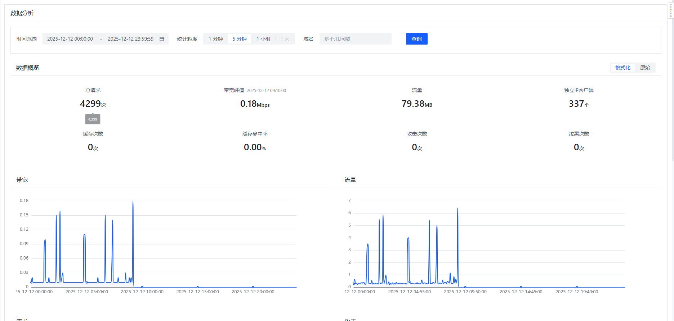
Task: Click the 查询 query button
Action: click(x=417, y=39)
